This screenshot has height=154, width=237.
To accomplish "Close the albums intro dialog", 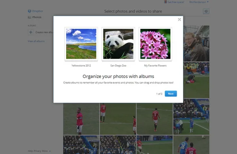I will (x=179, y=20).
